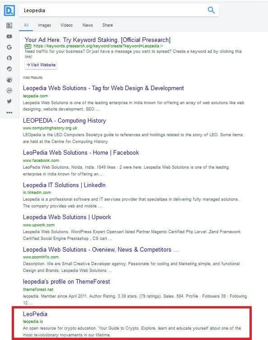Open 'LeoPedia Web Solutions - Home | Facebook' result
The height and width of the screenshot is (340, 268).
point(81,153)
